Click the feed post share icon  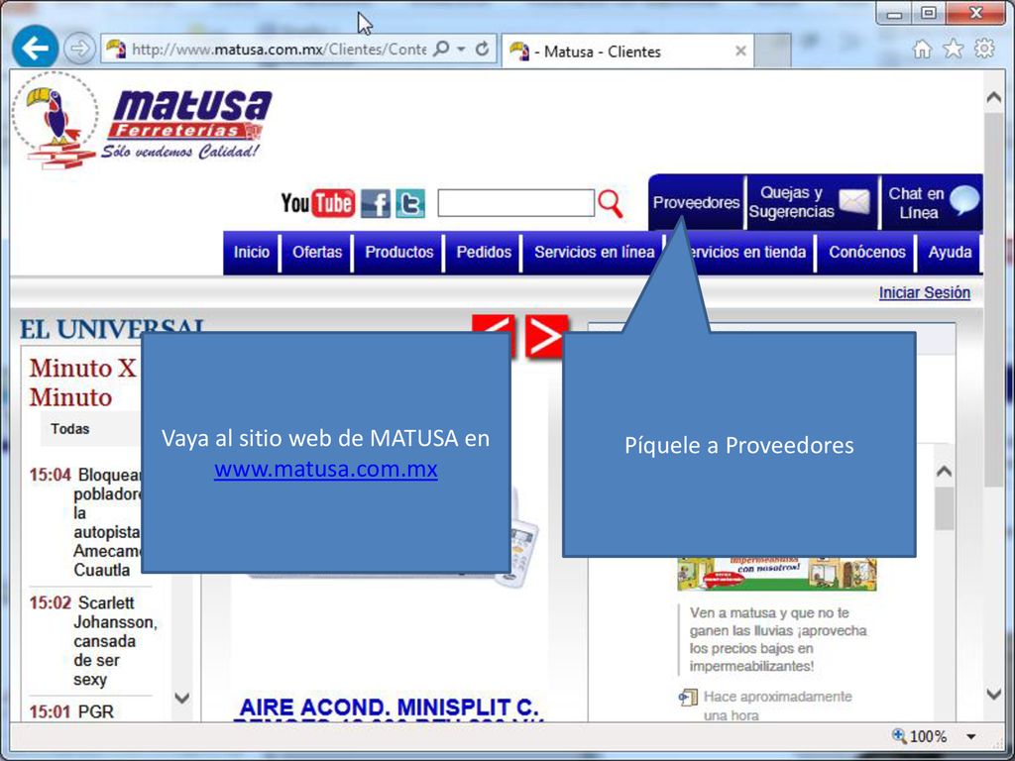tap(688, 697)
